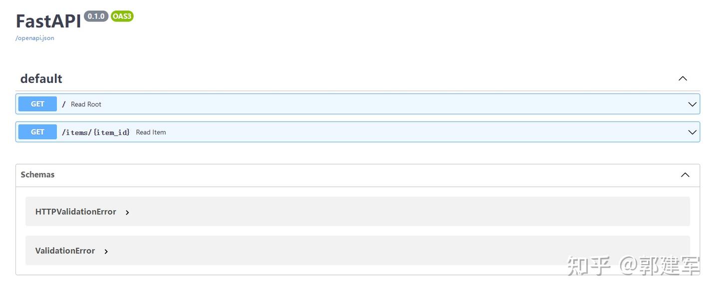The width and height of the screenshot is (719, 295).
Task: Click the ValidationError schema name
Action: click(x=65, y=251)
